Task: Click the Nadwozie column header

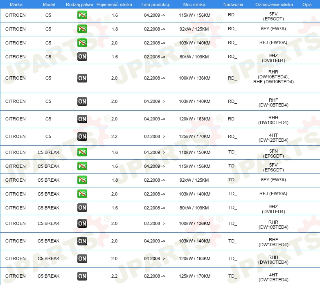Action: (x=233, y=4)
